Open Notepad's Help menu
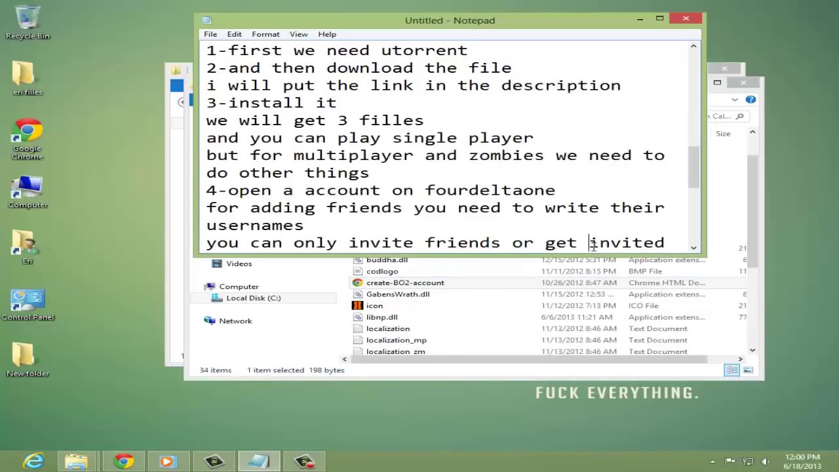 click(327, 34)
